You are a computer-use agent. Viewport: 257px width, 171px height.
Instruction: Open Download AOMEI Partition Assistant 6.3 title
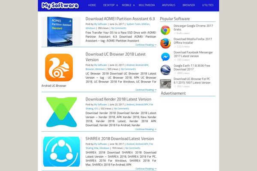[120, 19]
